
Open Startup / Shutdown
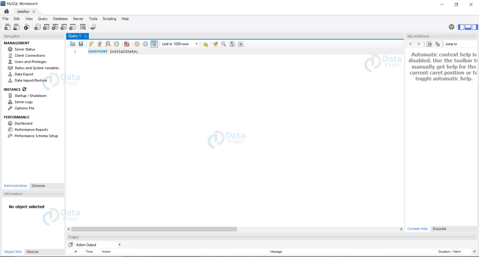(31, 96)
